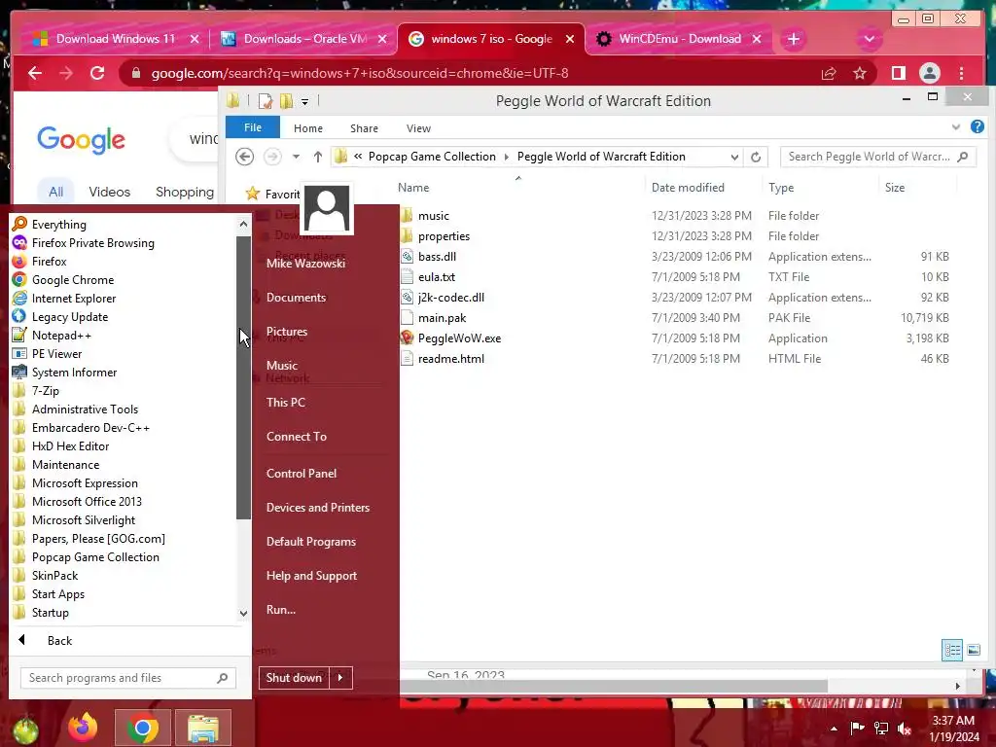Open Devices and Printers
Viewport: 996px width, 747px height.
[318, 508]
